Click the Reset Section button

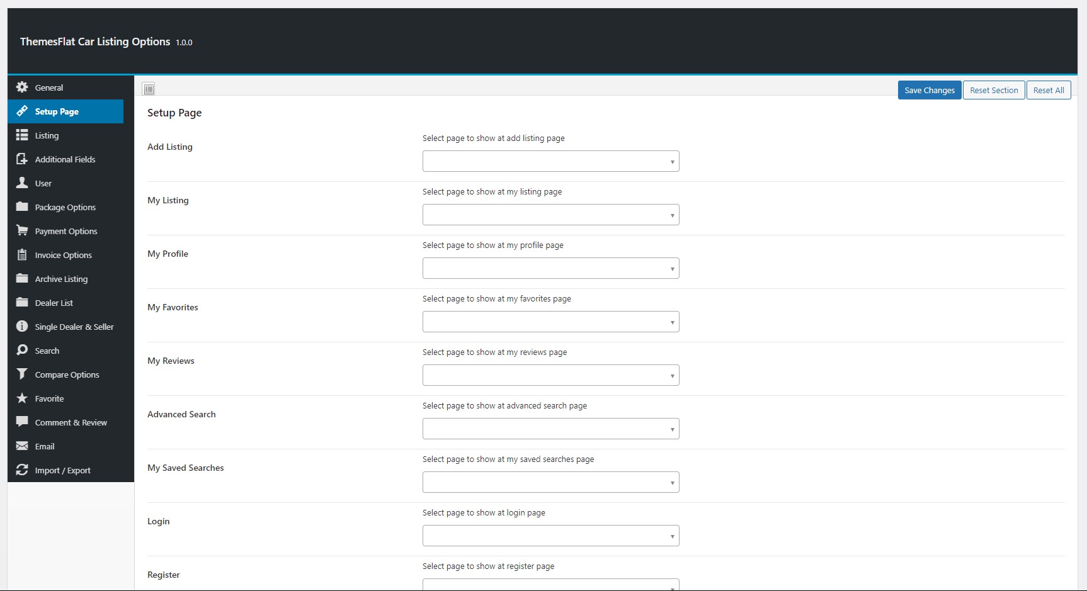994,90
